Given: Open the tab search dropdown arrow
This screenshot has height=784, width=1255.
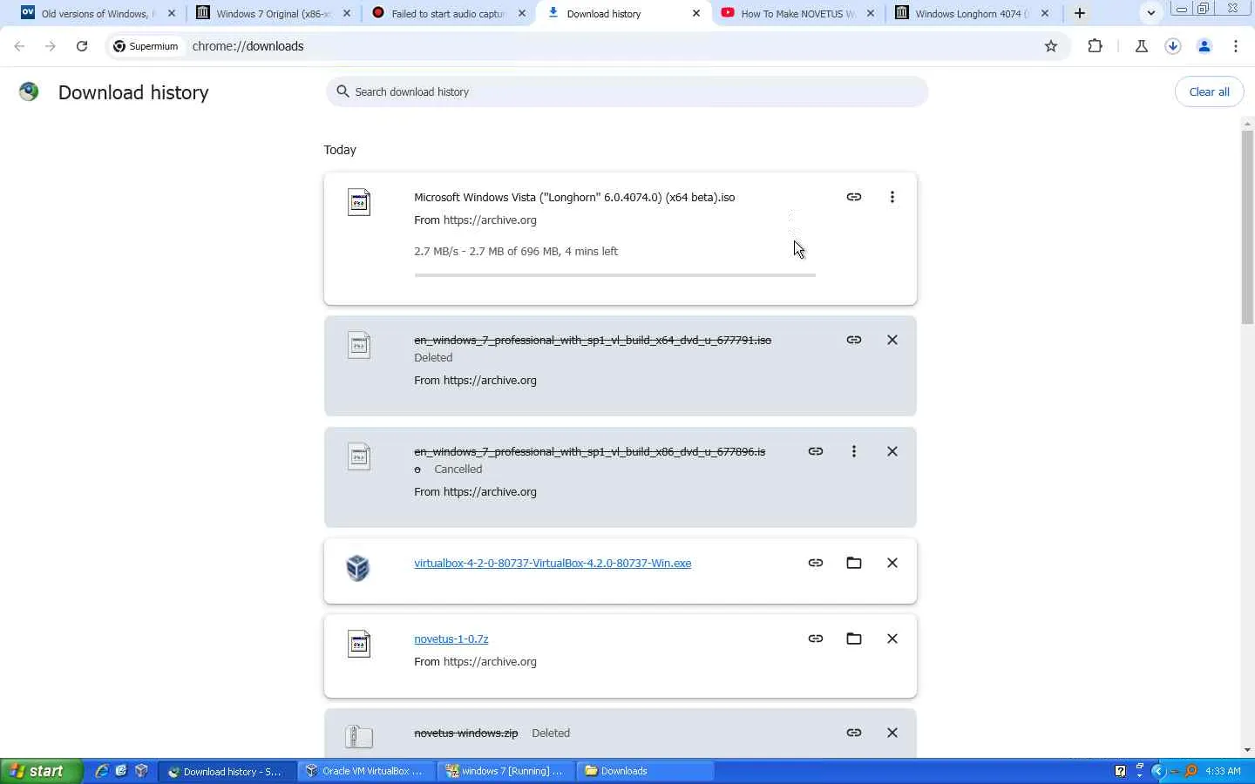Looking at the screenshot, I should tap(1151, 13).
